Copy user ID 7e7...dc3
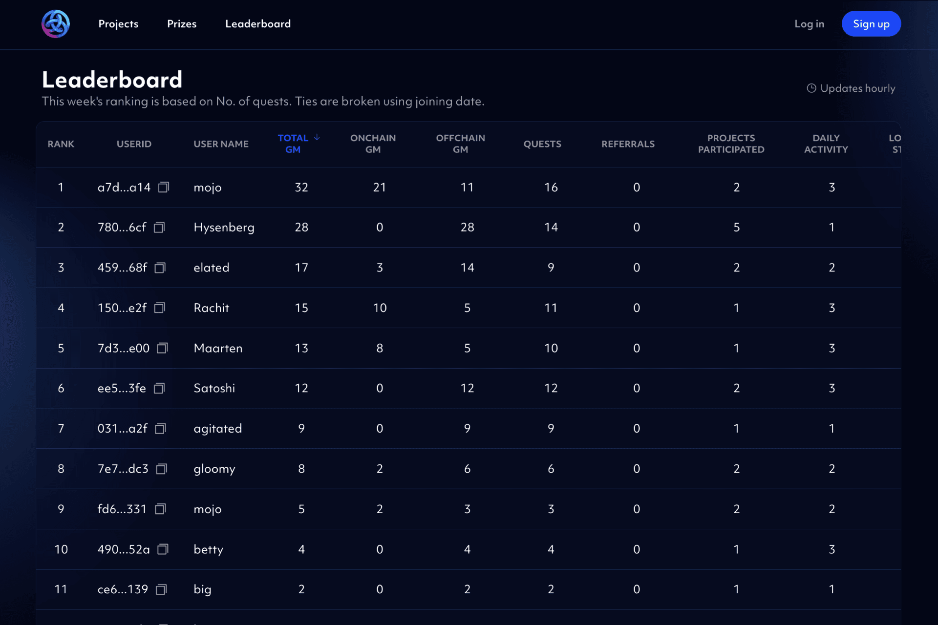938x625 pixels. coord(162,469)
